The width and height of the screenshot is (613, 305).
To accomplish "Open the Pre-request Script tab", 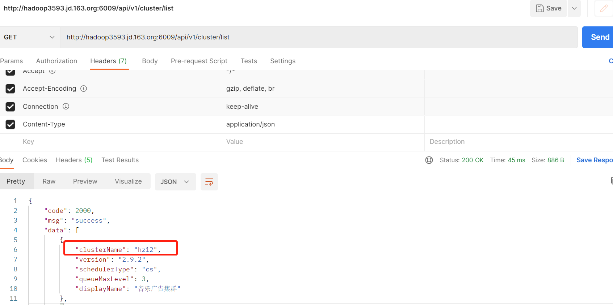I will [x=199, y=61].
